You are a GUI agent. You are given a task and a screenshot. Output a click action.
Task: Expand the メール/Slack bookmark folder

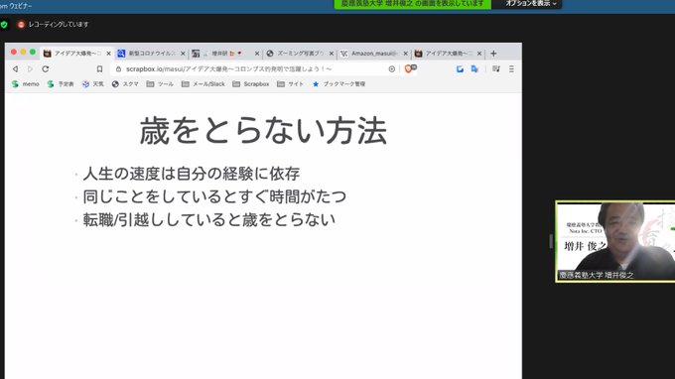click(x=203, y=84)
